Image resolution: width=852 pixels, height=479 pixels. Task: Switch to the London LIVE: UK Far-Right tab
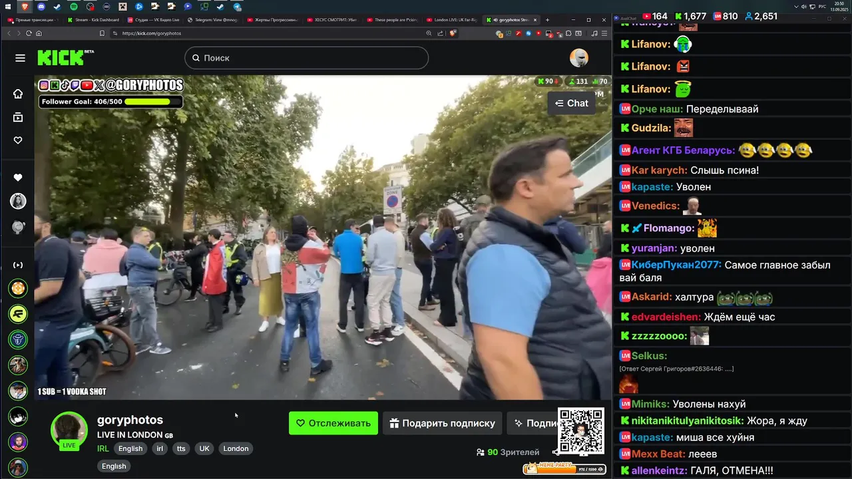(x=453, y=20)
